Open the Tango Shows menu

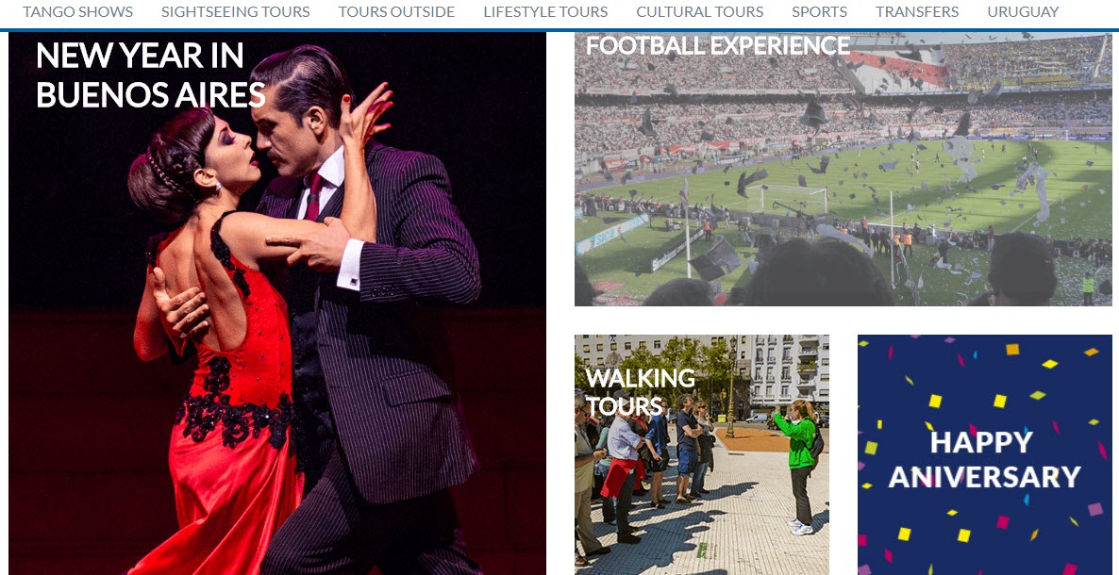pyautogui.click(x=77, y=12)
